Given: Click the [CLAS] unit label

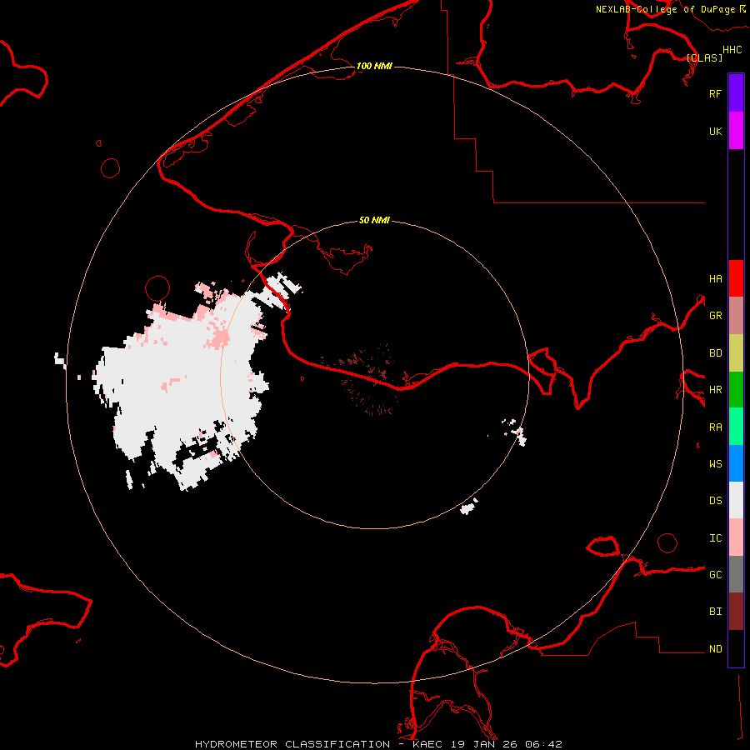Looking at the screenshot, I should tap(704, 57).
